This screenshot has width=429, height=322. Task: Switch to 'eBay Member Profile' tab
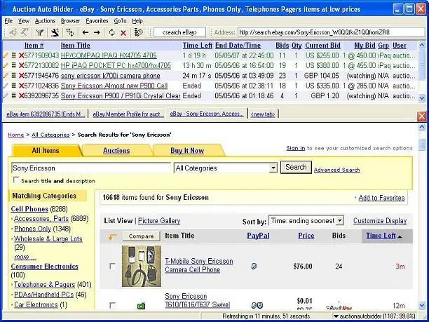pyautogui.click(x=128, y=114)
